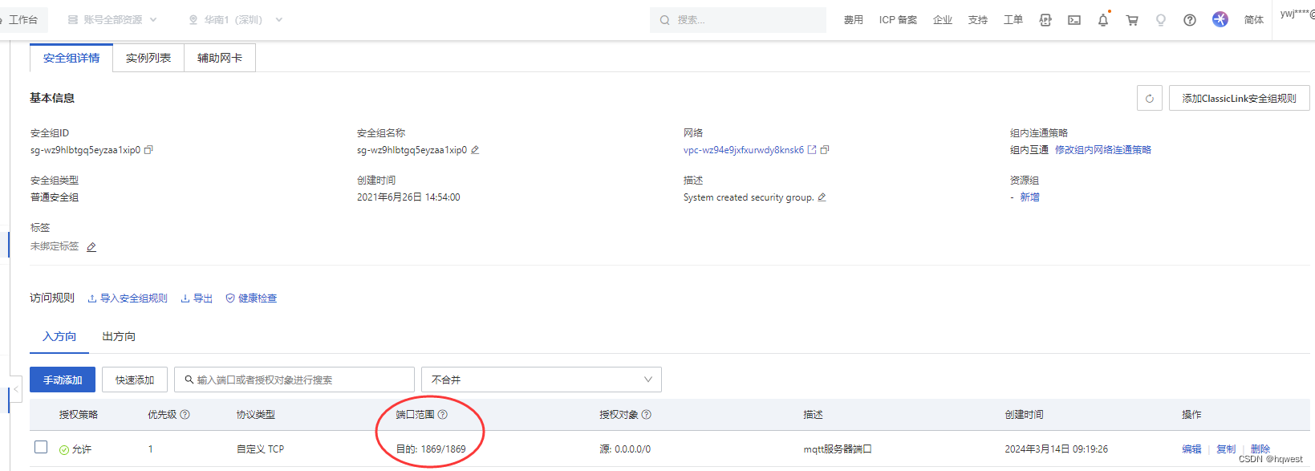Open notifications bell icon
The image size is (1315, 471).
pos(1103,20)
